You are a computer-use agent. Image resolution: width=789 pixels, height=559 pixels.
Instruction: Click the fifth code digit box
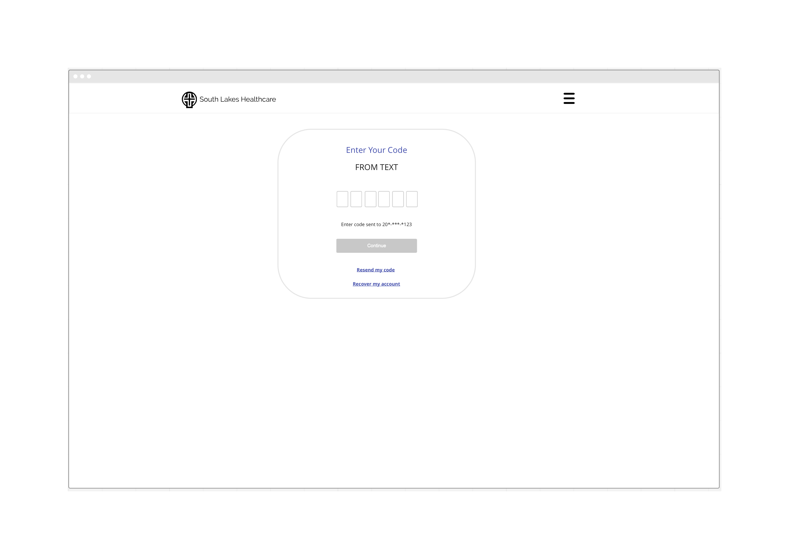[x=398, y=199]
